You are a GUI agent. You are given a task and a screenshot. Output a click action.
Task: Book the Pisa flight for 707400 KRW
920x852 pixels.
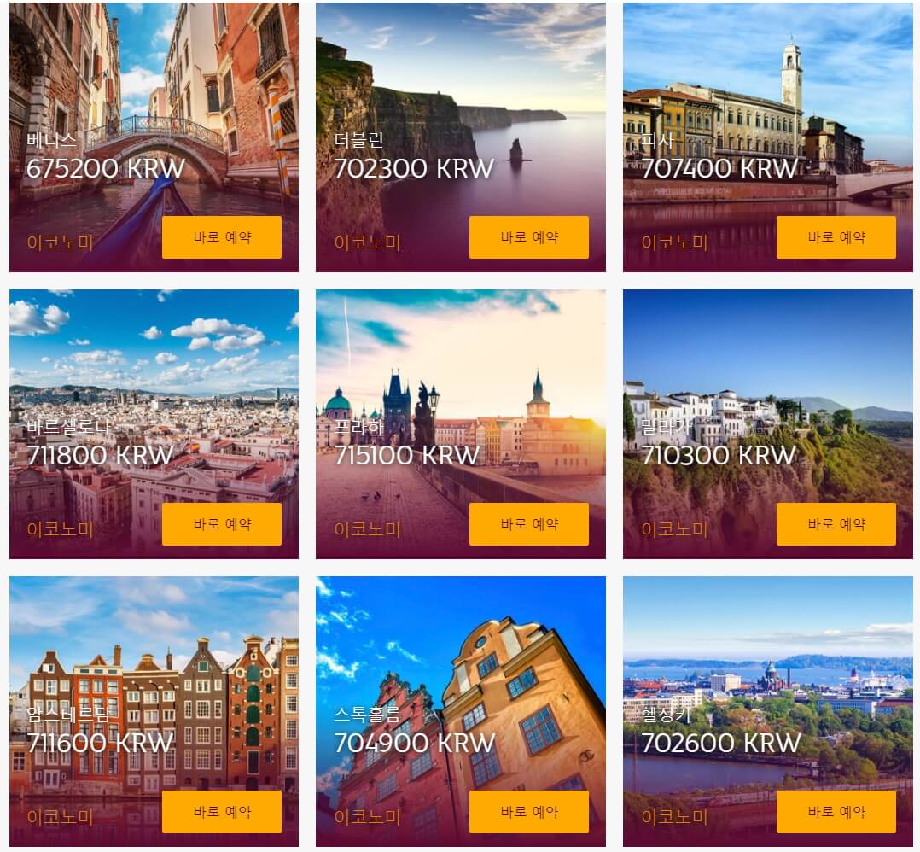pos(836,237)
